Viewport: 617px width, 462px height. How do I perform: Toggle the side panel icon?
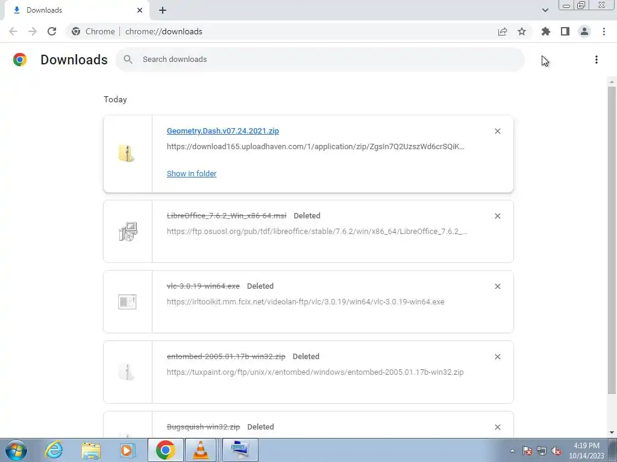tap(565, 31)
